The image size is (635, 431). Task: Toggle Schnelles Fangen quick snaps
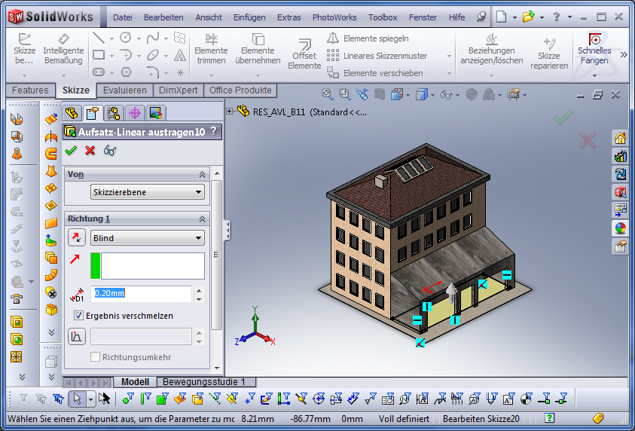pyautogui.click(x=594, y=48)
